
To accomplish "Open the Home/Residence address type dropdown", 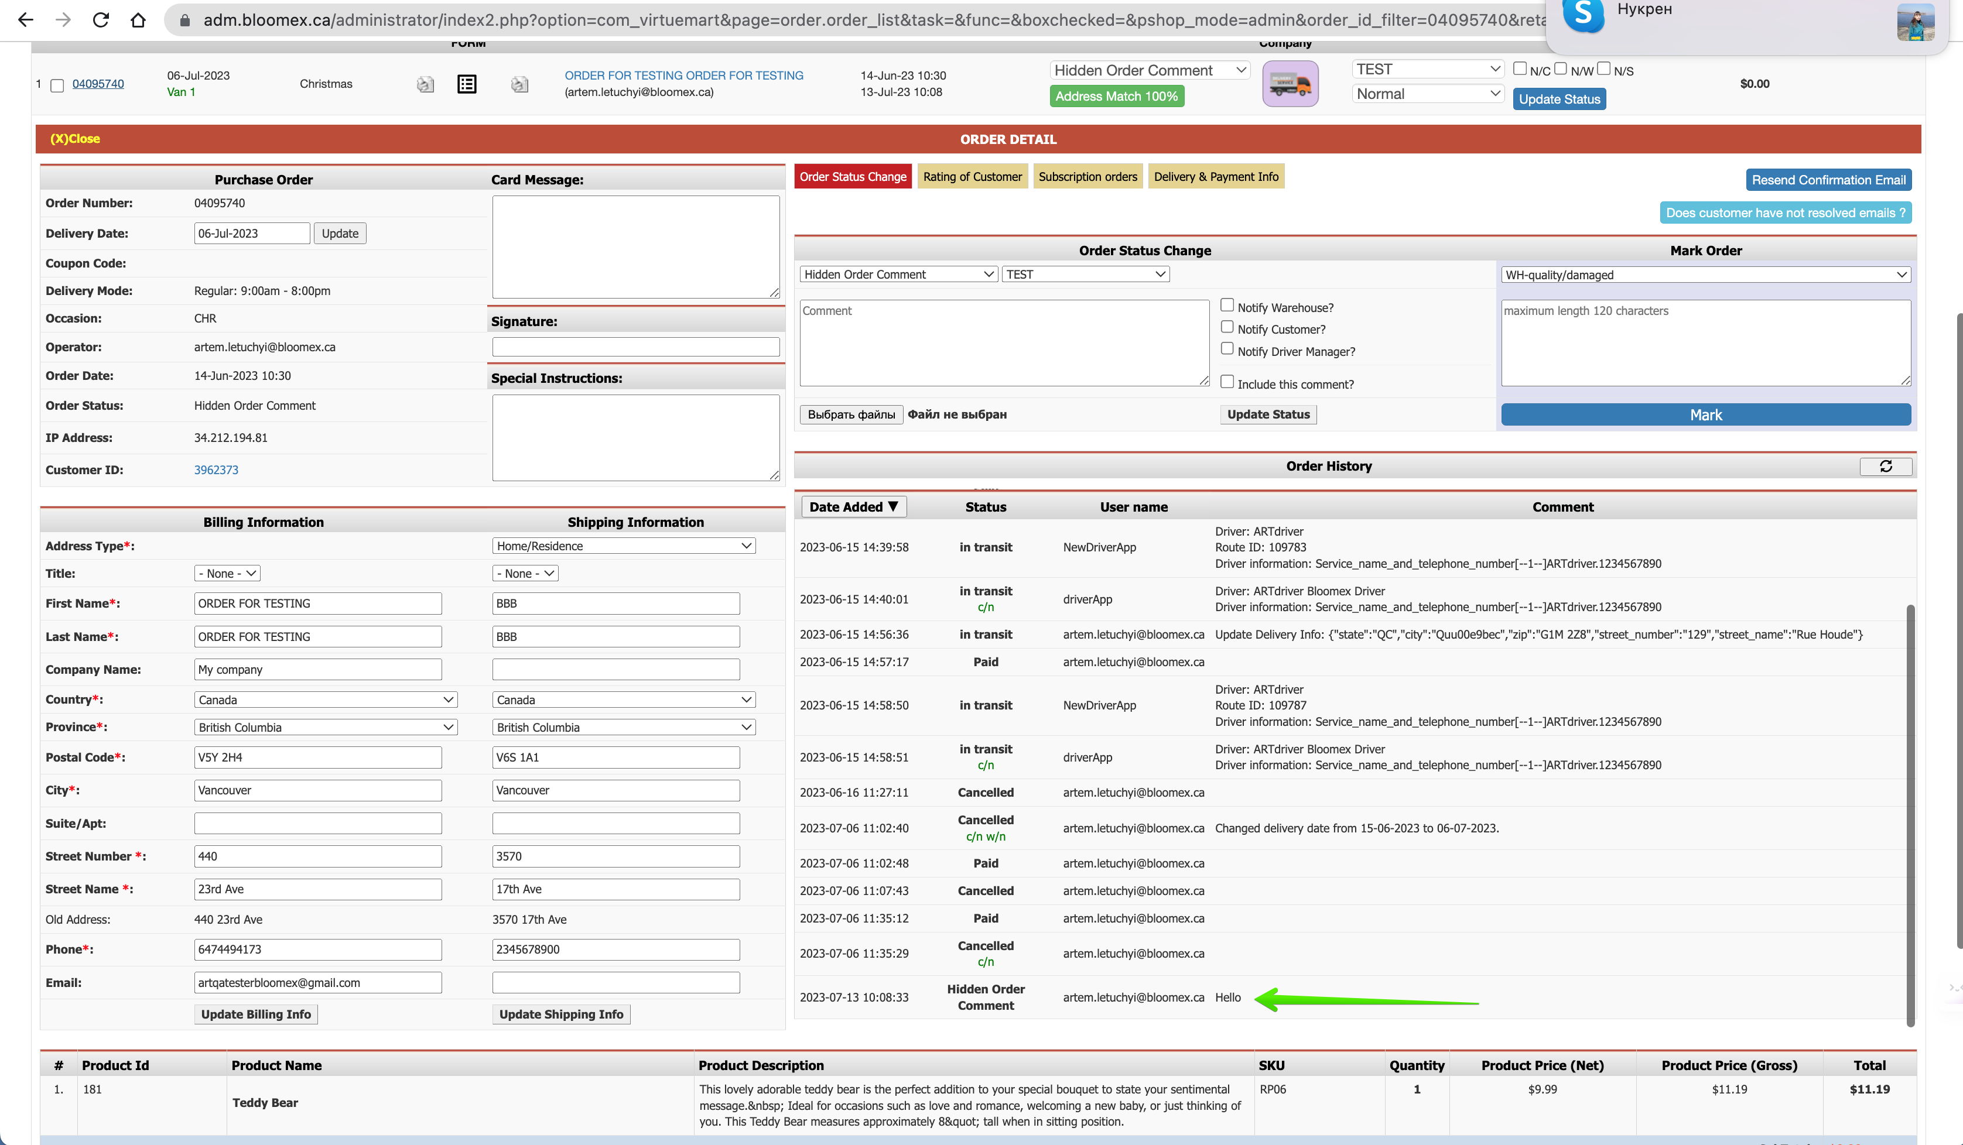I will [x=624, y=546].
